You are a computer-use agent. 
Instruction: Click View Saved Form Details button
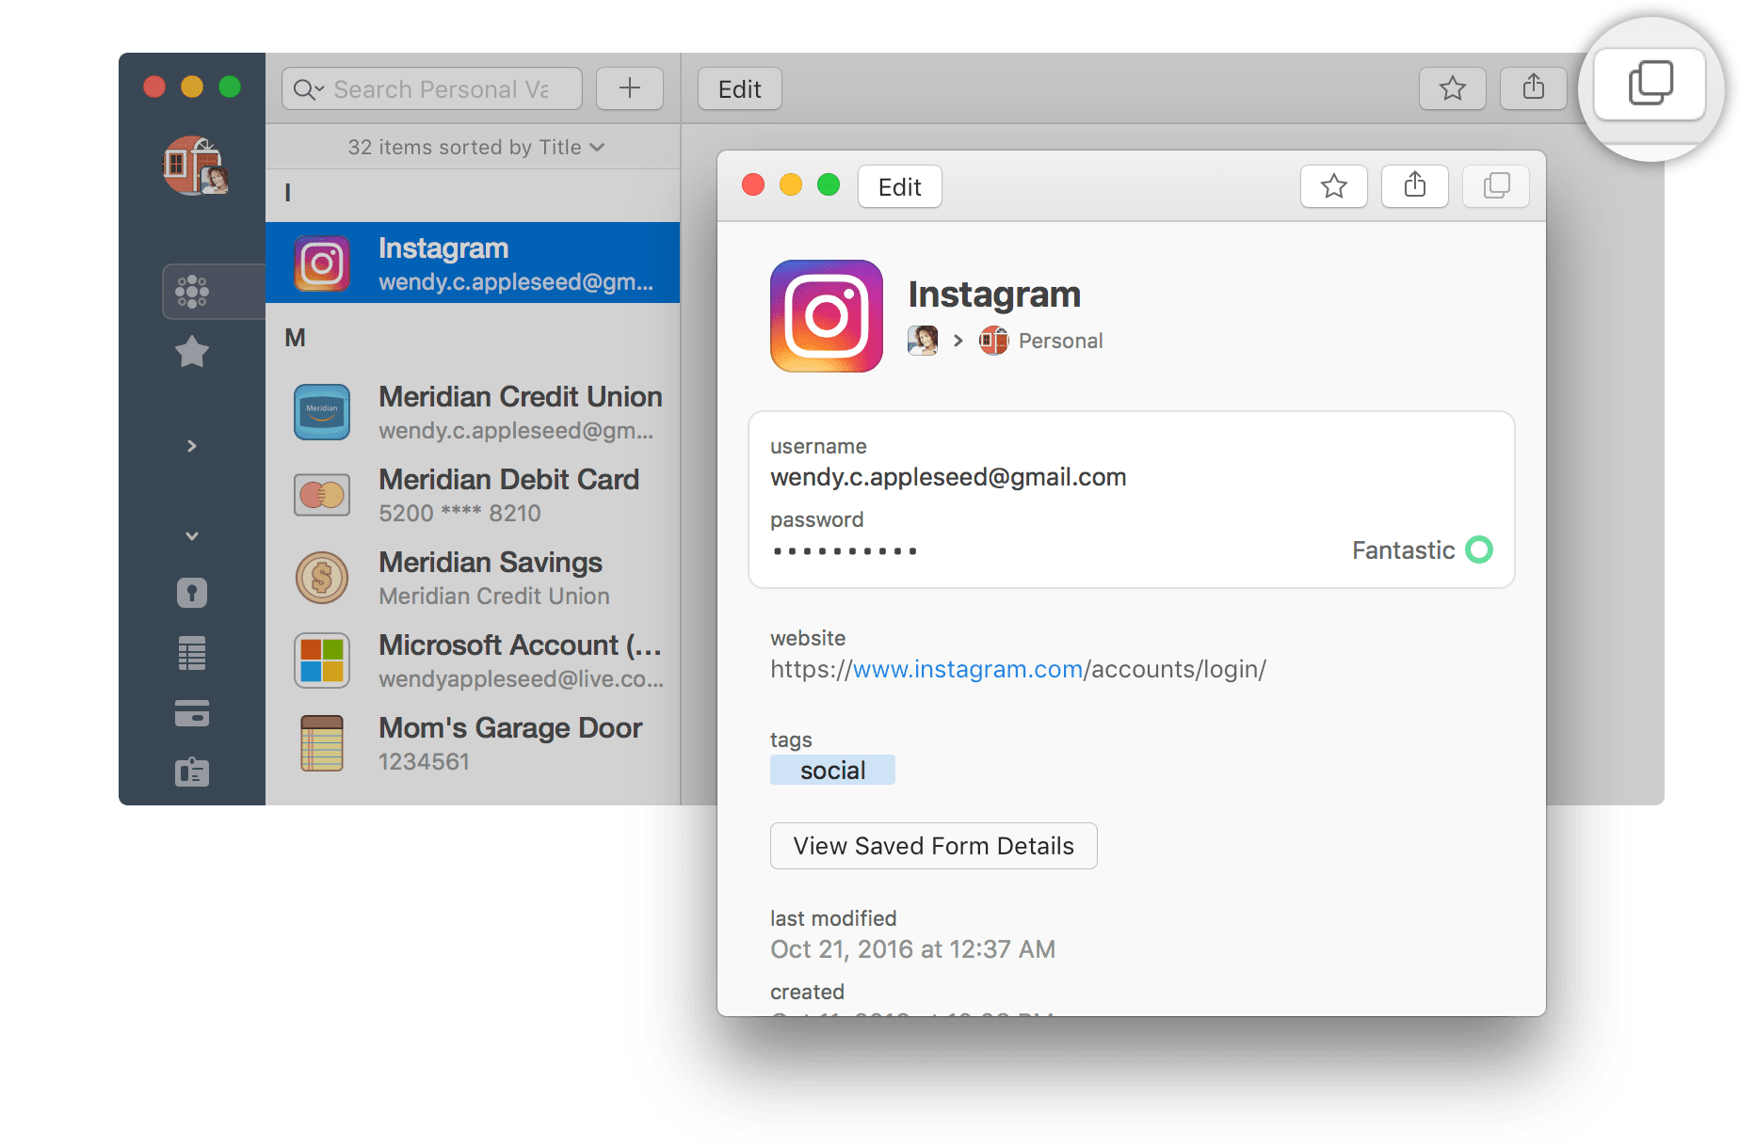pos(934,846)
